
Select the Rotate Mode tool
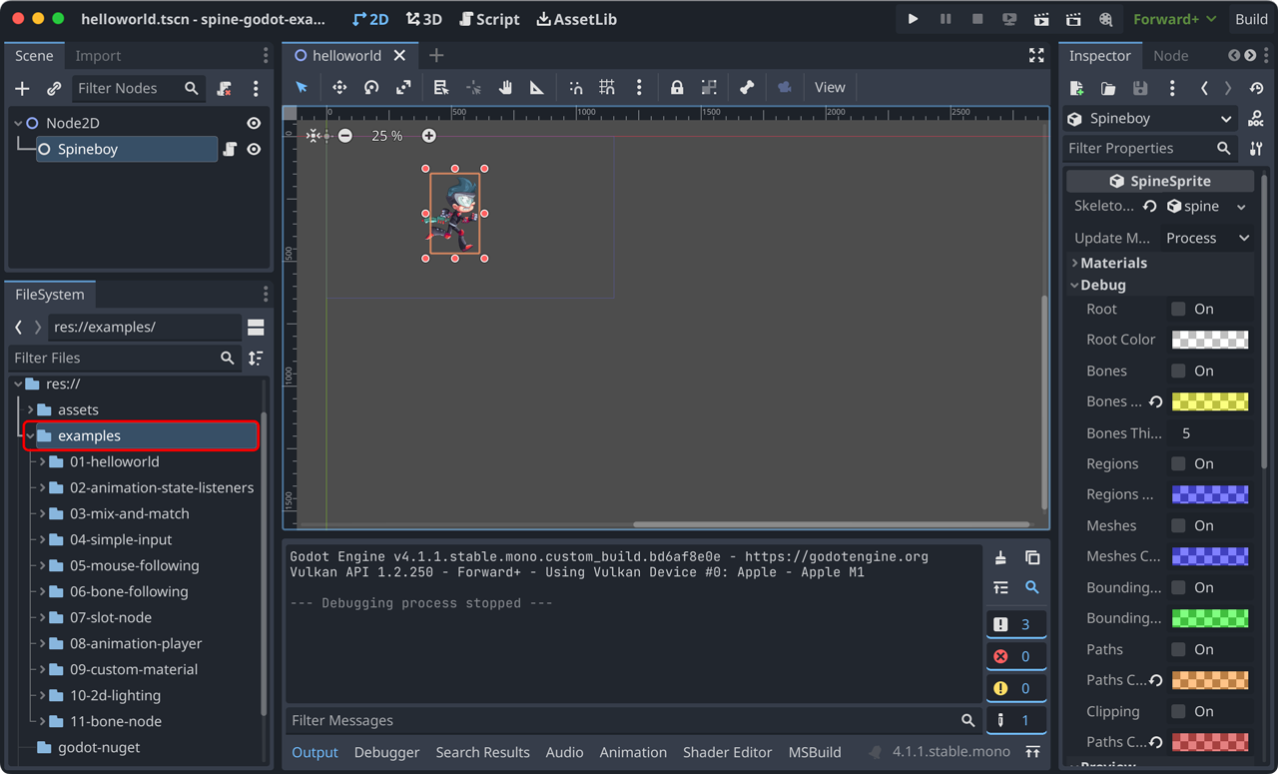(371, 88)
